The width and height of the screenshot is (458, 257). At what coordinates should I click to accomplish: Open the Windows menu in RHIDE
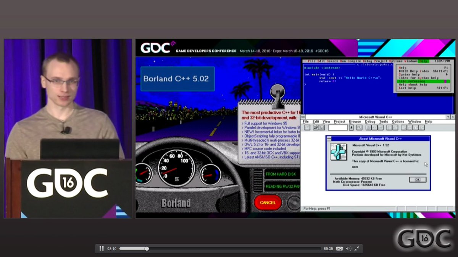pos(411,61)
